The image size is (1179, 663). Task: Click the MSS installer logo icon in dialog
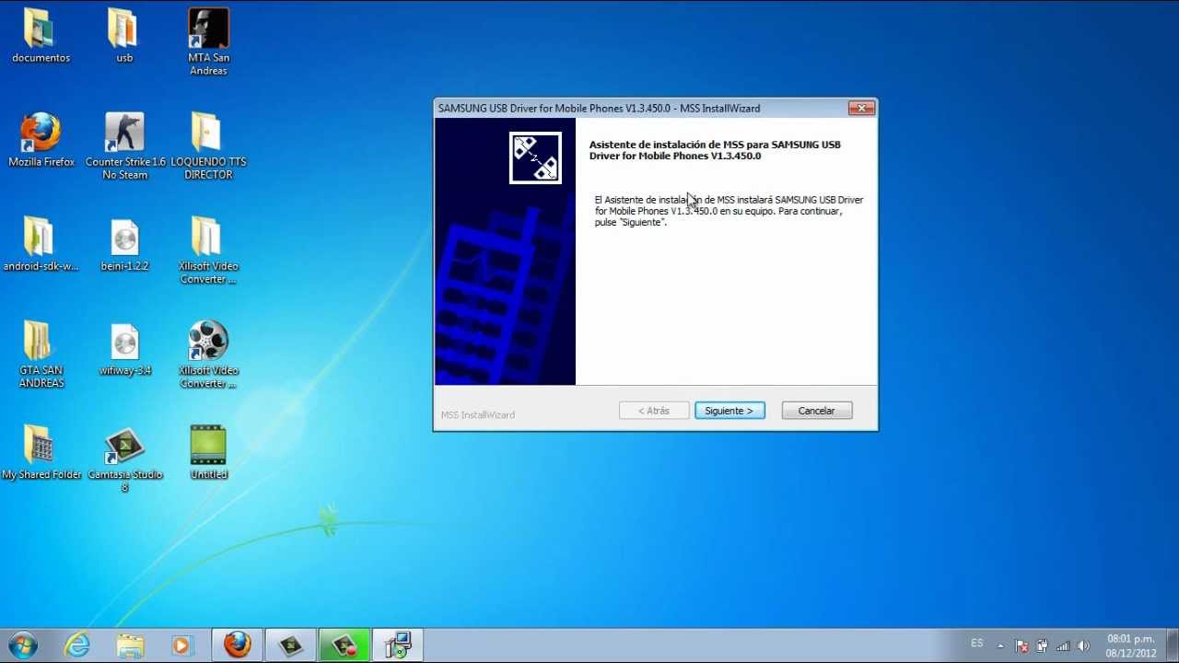click(535, 157)
